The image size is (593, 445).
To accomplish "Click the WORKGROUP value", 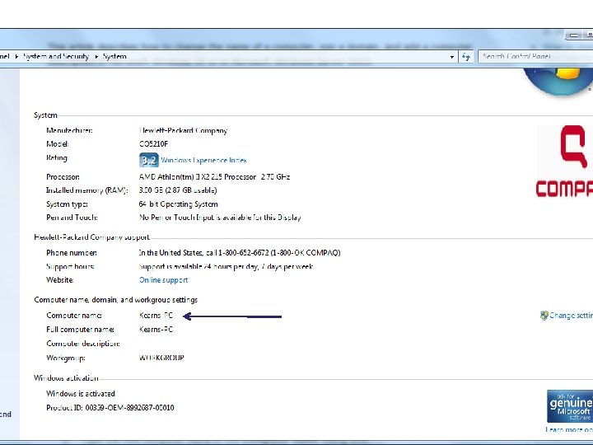I will (161, 358).
